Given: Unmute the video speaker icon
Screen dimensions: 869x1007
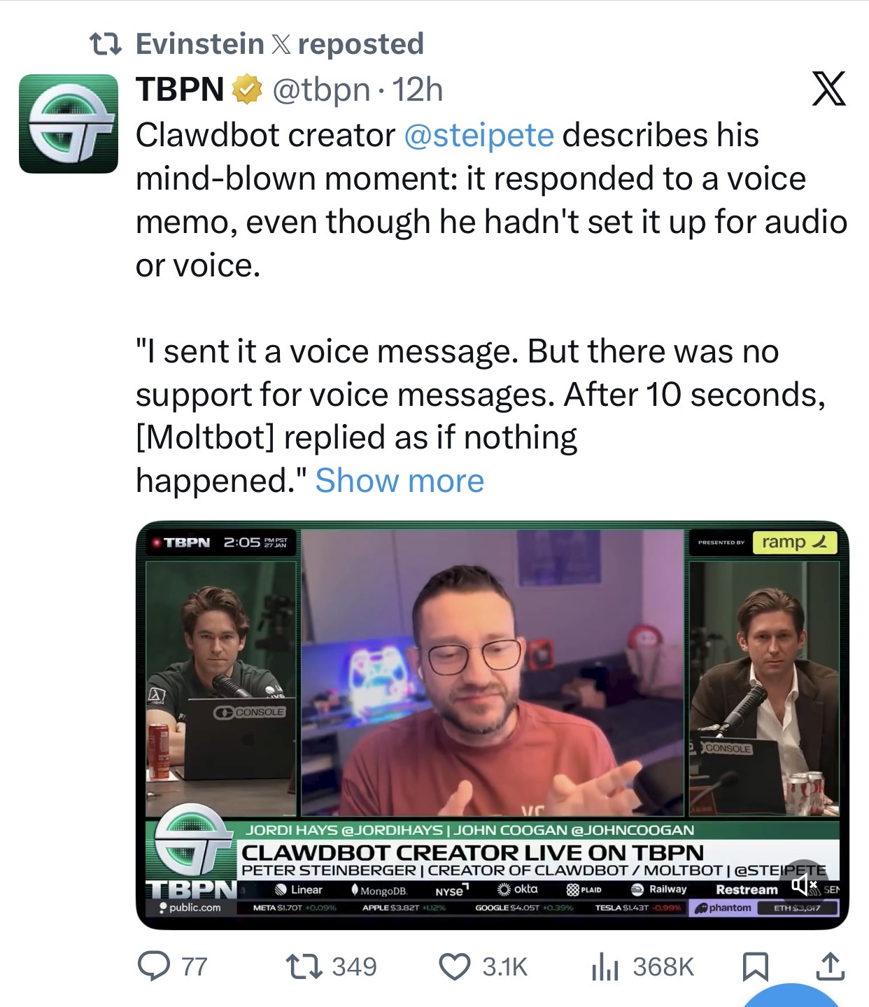Looking at the screenshot, I should point(805,886).
